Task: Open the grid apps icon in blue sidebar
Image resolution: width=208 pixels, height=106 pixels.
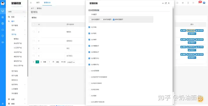Action: click(x=3, y=17)
